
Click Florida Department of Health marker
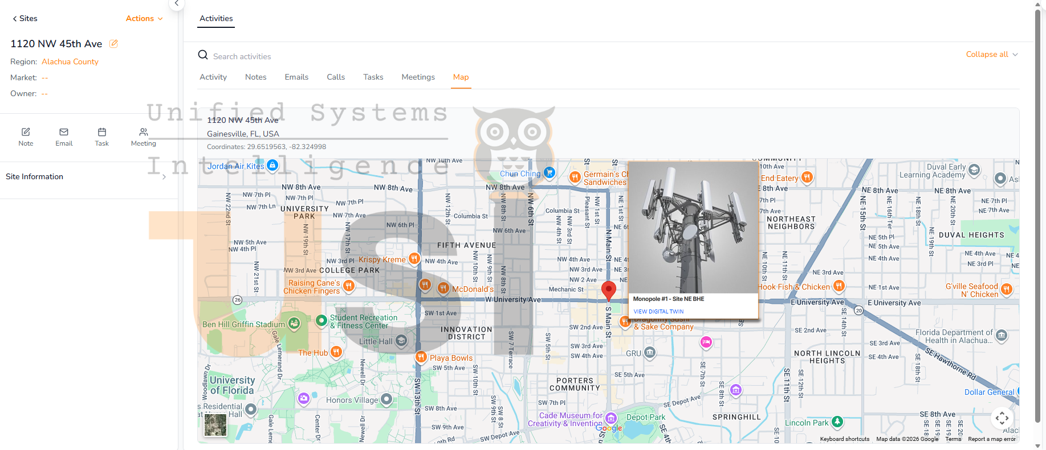coord(1002,336)
